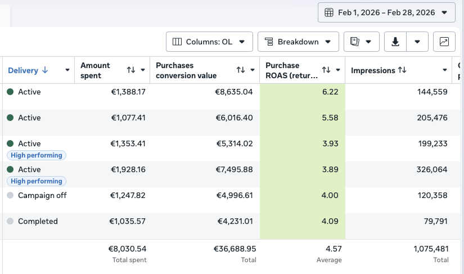The image size is (464, 274).
Task: Click the reports document icon
Action: click(354, 42)
